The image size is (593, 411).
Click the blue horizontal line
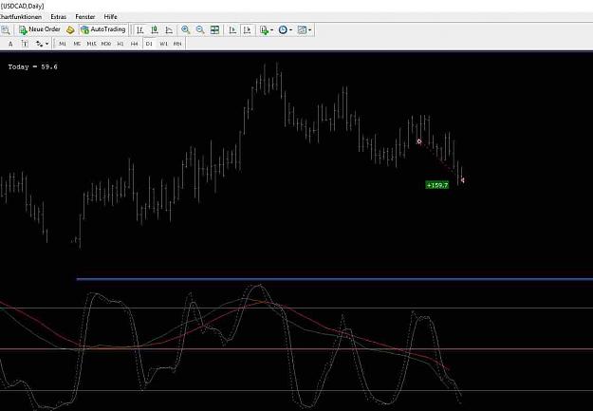pos(335,279)
